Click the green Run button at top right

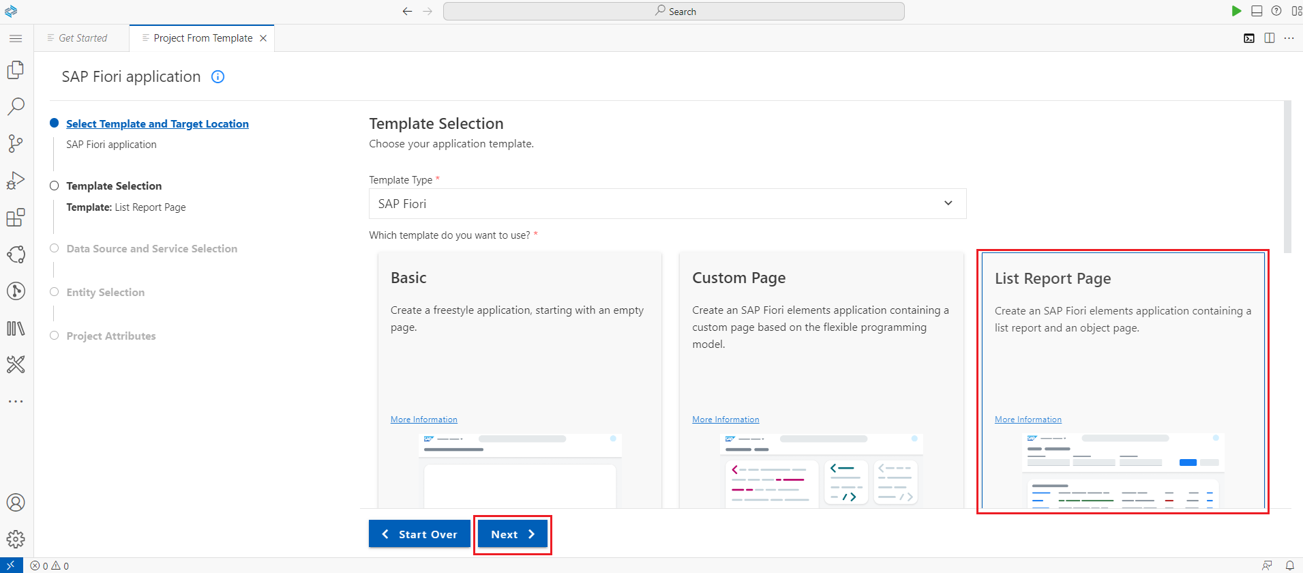point(1236,11)
